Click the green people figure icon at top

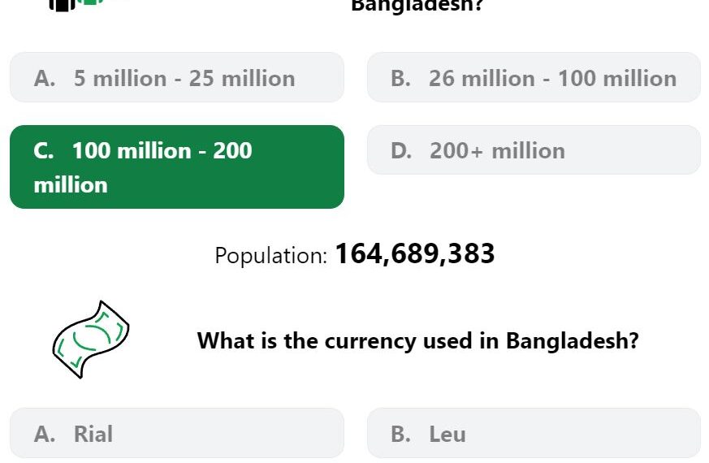90,2
